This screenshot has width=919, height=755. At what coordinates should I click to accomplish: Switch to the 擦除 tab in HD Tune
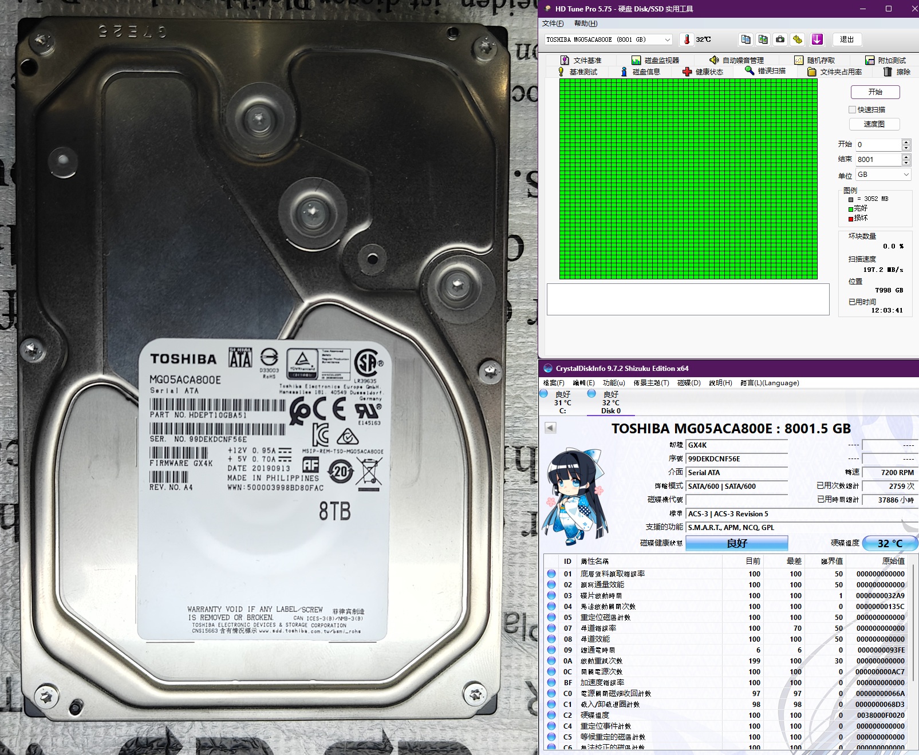(x=897, y=72)
